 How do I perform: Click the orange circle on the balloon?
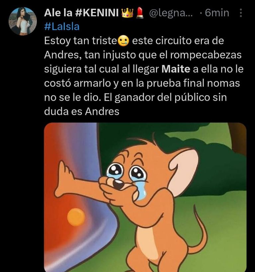coord(76,217)
